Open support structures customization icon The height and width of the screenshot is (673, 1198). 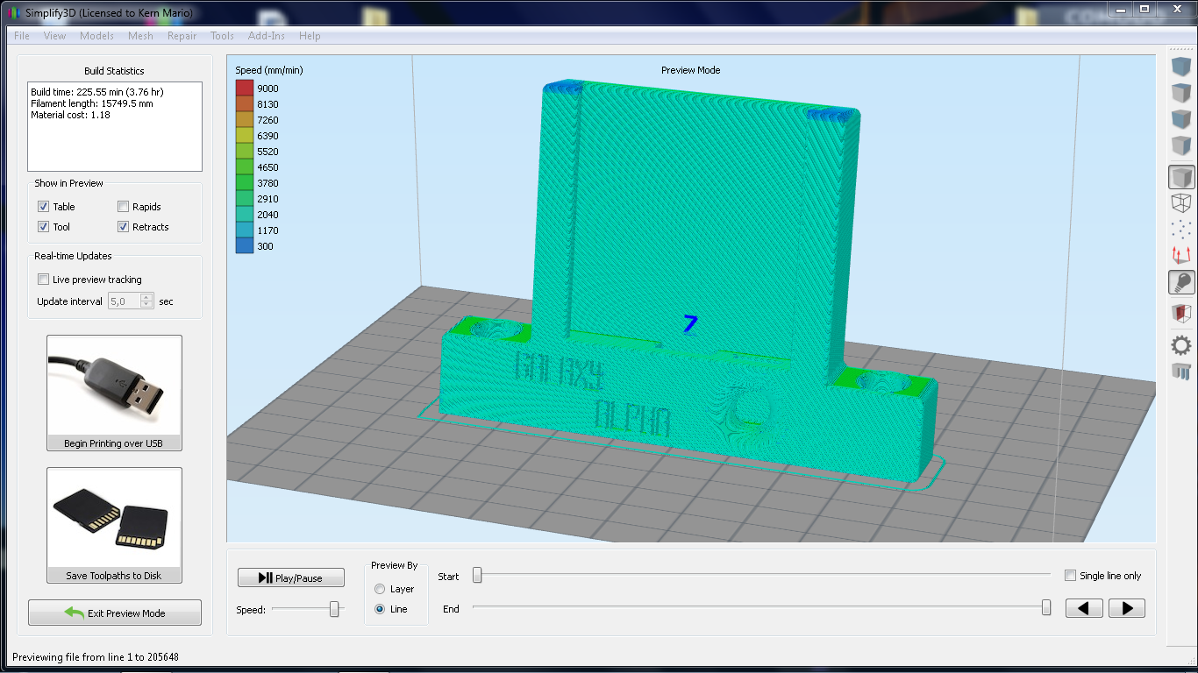tap(1181, 372)
